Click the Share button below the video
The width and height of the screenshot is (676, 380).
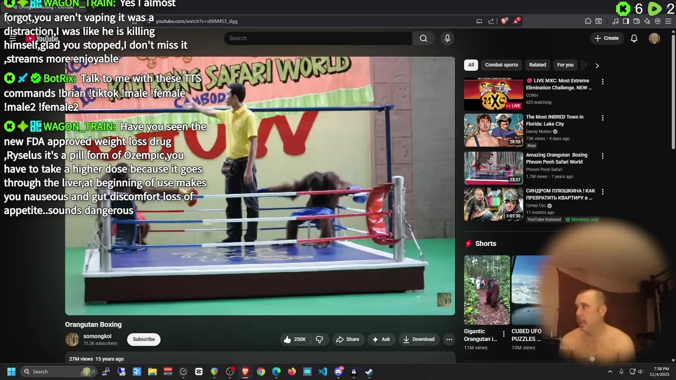(348, 339)
